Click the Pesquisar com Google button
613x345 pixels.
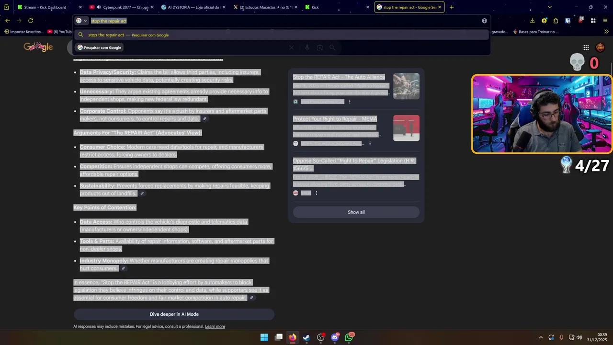tap(100, 47)
